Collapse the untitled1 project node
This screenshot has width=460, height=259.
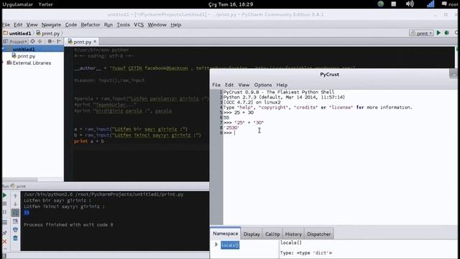pyautogui.click(x=4, y=49)
